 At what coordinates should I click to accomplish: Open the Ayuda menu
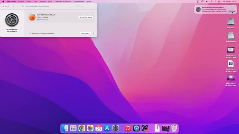tap(89, 1)
